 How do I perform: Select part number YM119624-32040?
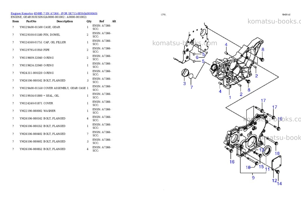(x=31, y=66)
